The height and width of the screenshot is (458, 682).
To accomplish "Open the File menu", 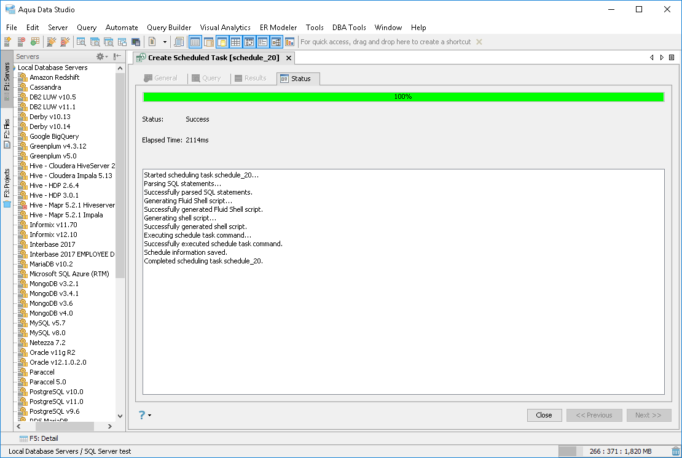I will pos(12,28).
